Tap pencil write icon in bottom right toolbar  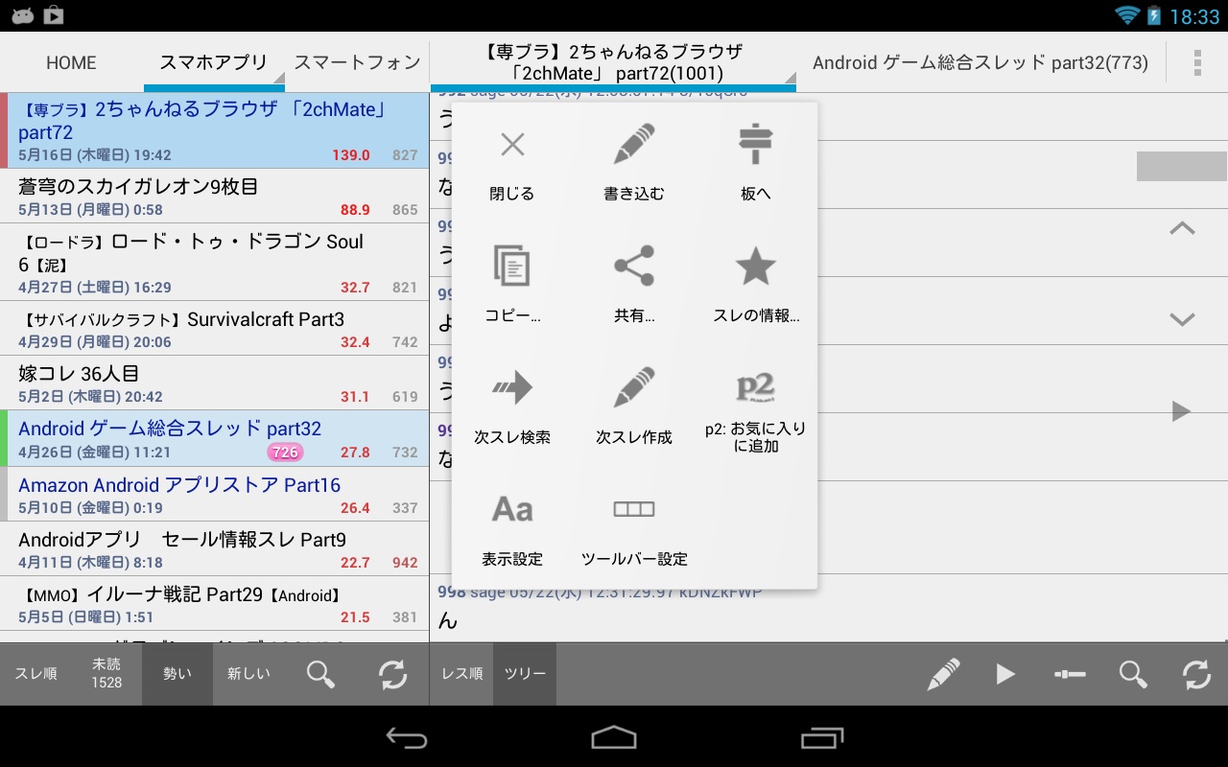click(x=944, y=674)
